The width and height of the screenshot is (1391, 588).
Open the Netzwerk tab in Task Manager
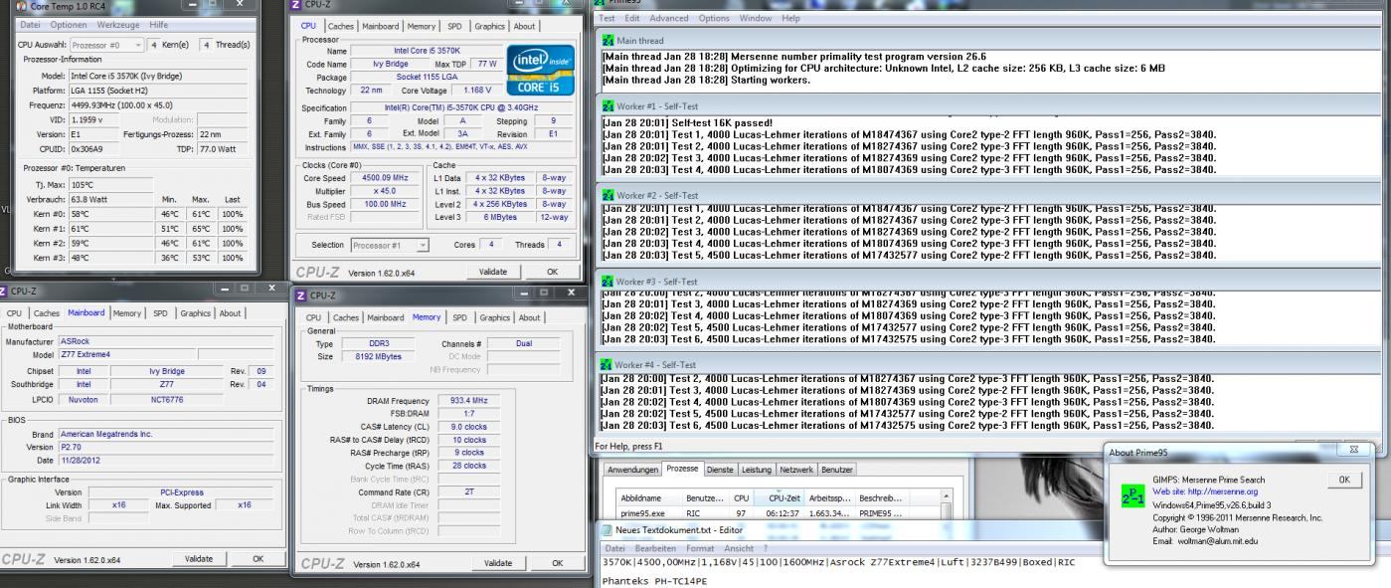click(x=797, y=470)
